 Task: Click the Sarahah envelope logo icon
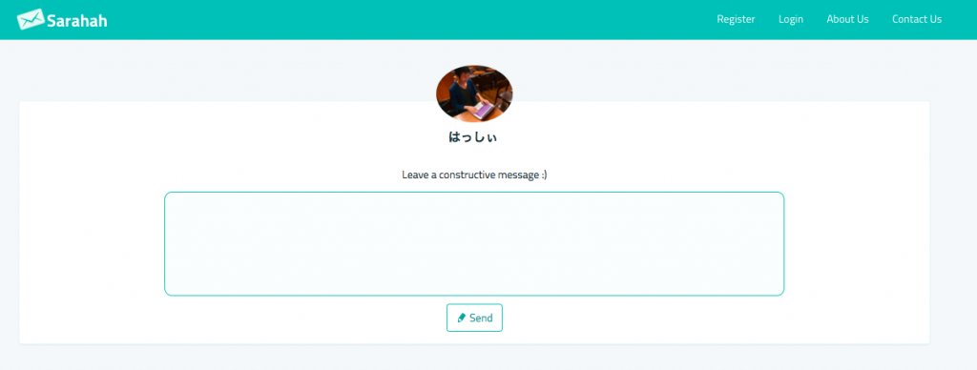click(x=31, y=19)
